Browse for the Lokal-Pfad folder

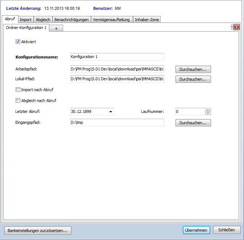pos(193,79)
